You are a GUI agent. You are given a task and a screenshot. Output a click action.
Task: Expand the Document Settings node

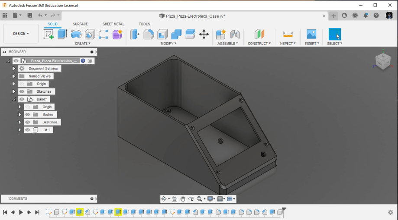(14, 69)
